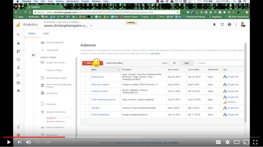Expand Audience Definitions section
Viewport: 263px width, 147px height.
pos(56,112)
